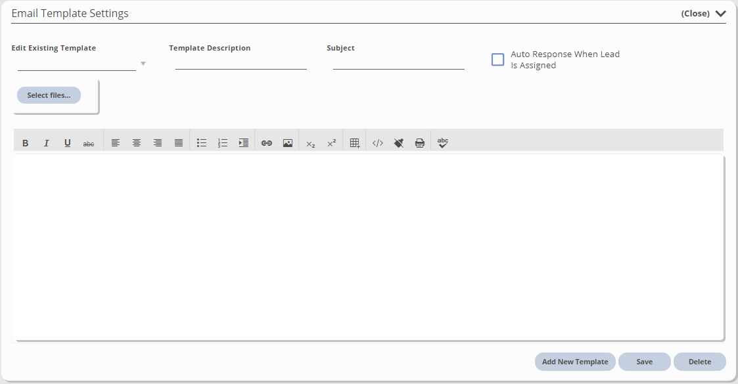This screenshot has height=384, width=738.
Task: Click into the Template Description field
Action: tap(241, 63)
